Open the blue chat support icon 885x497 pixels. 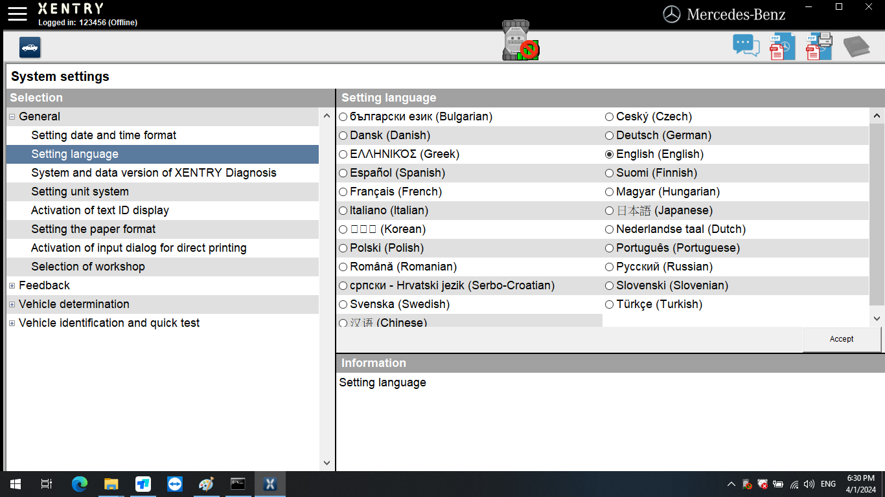point(746,45)
